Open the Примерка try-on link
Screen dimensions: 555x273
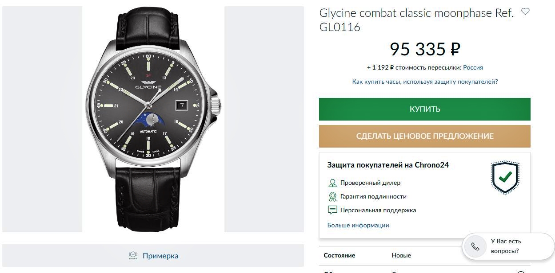(x=160, y=256)
